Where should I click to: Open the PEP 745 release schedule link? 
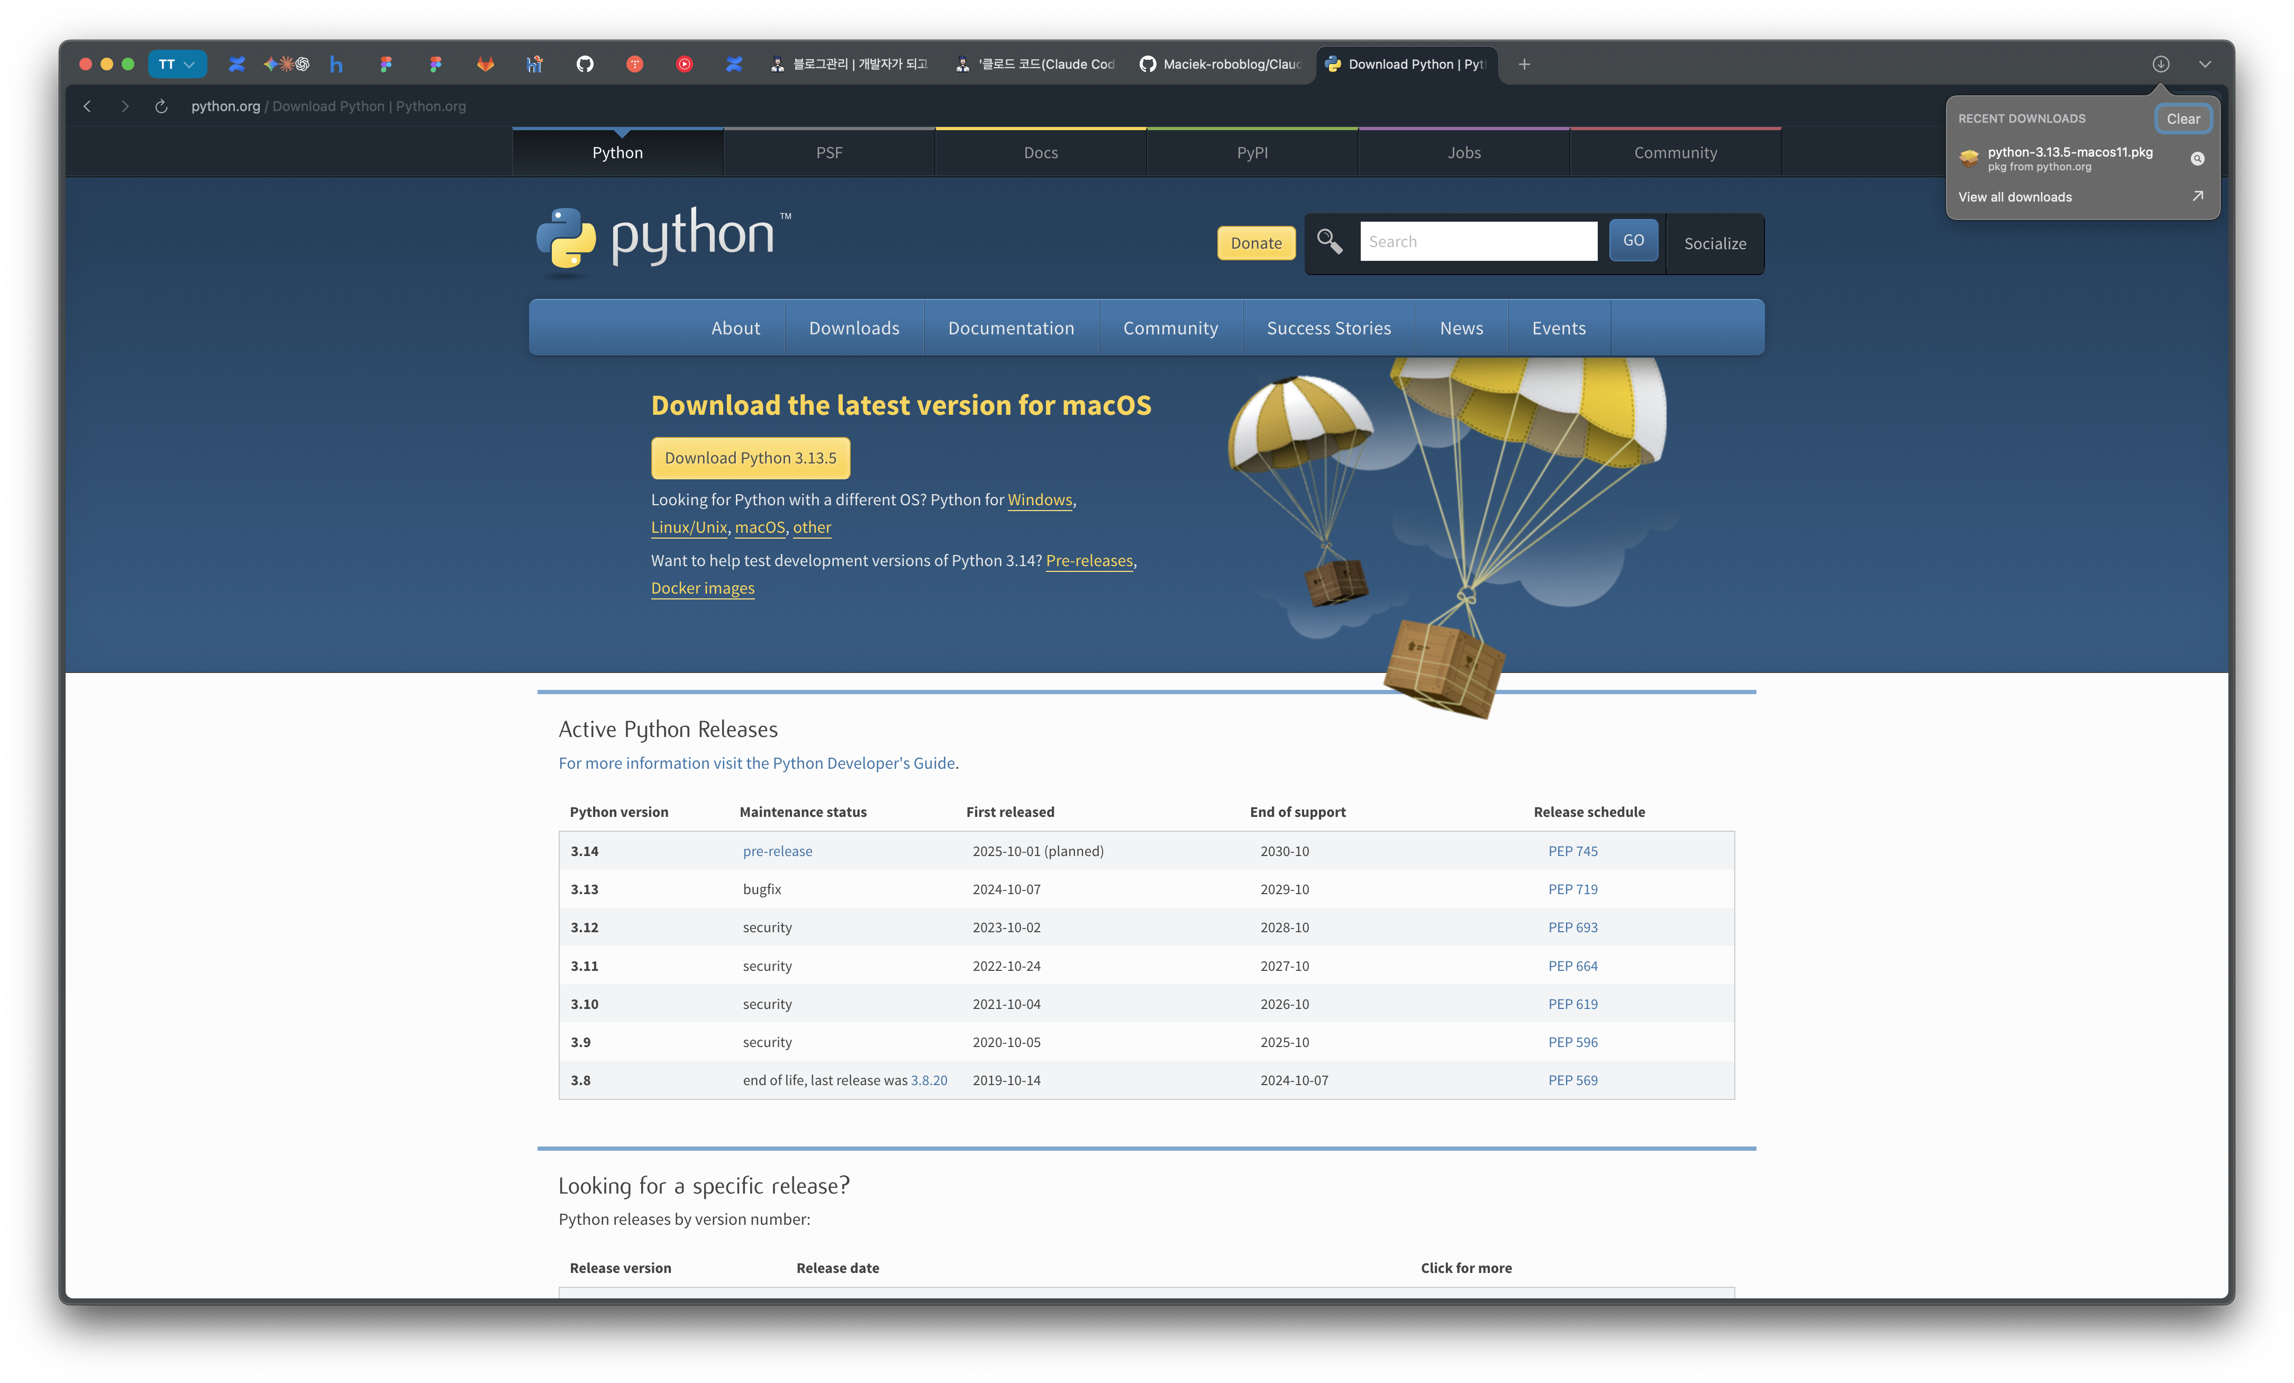tap(1572, 851)
